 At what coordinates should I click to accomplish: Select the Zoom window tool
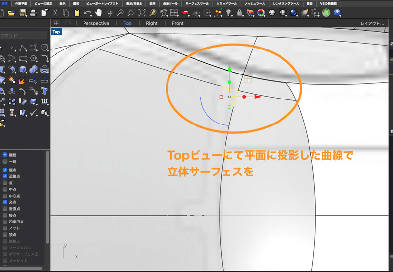(131, 13)
